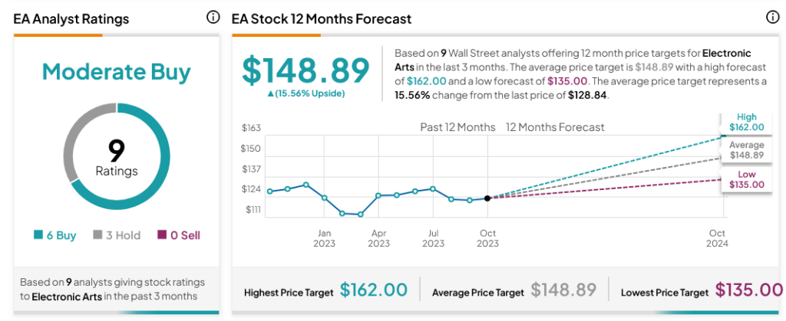
Task: Select the 12 Months Forecast chart label
Action: click(554, 127)
